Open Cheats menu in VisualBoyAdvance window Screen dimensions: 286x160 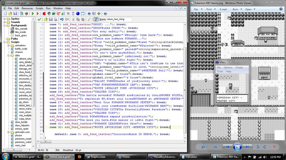click(239, 67)
